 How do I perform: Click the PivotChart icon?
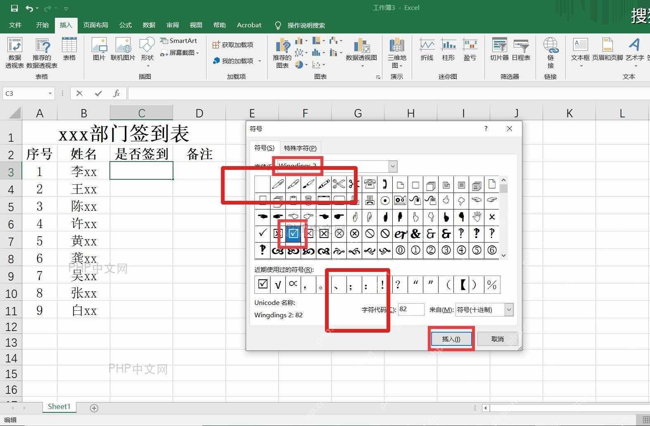click(x=361, y=52)
